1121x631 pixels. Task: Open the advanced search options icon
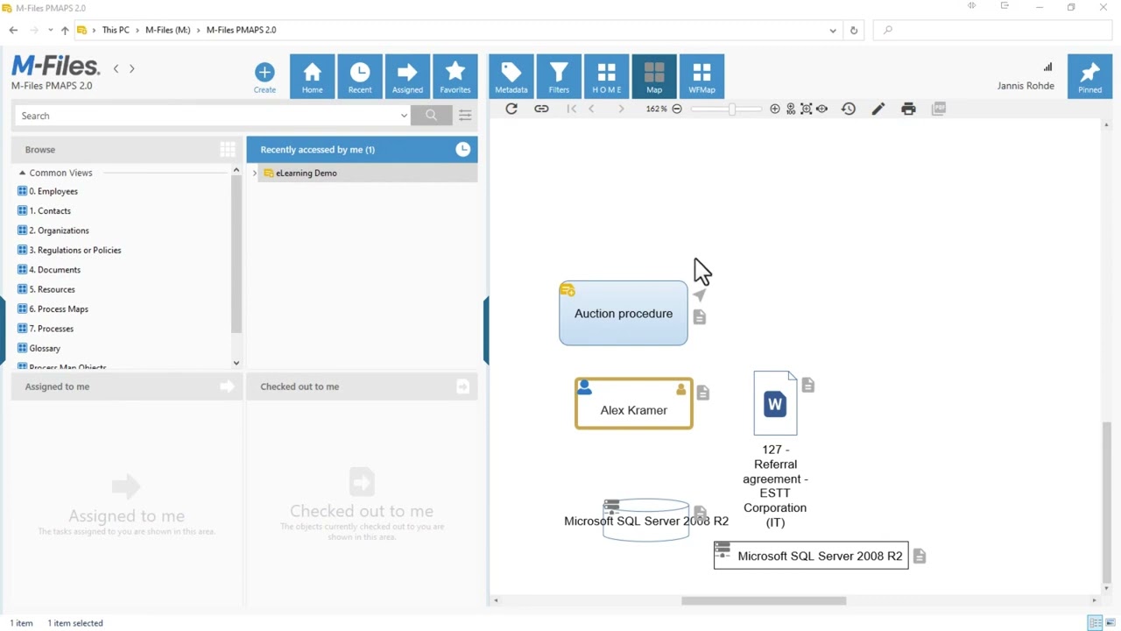click(465, 115)
